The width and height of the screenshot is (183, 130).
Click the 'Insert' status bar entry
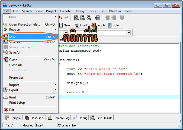[40, 125]
